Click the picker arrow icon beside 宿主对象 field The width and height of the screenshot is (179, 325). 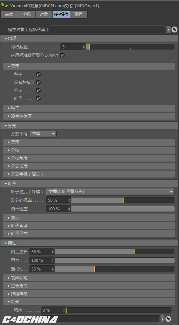pos(174,30)
